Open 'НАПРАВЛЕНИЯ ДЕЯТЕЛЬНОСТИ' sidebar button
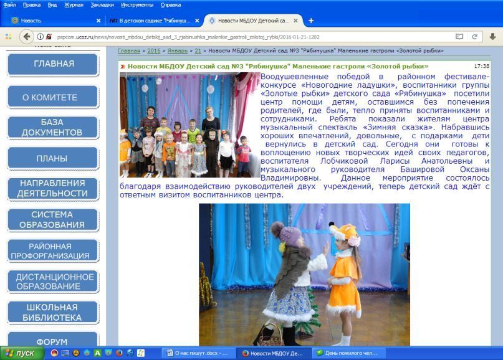This screenshot has width=503, height=360. click(x=52, y=189)
